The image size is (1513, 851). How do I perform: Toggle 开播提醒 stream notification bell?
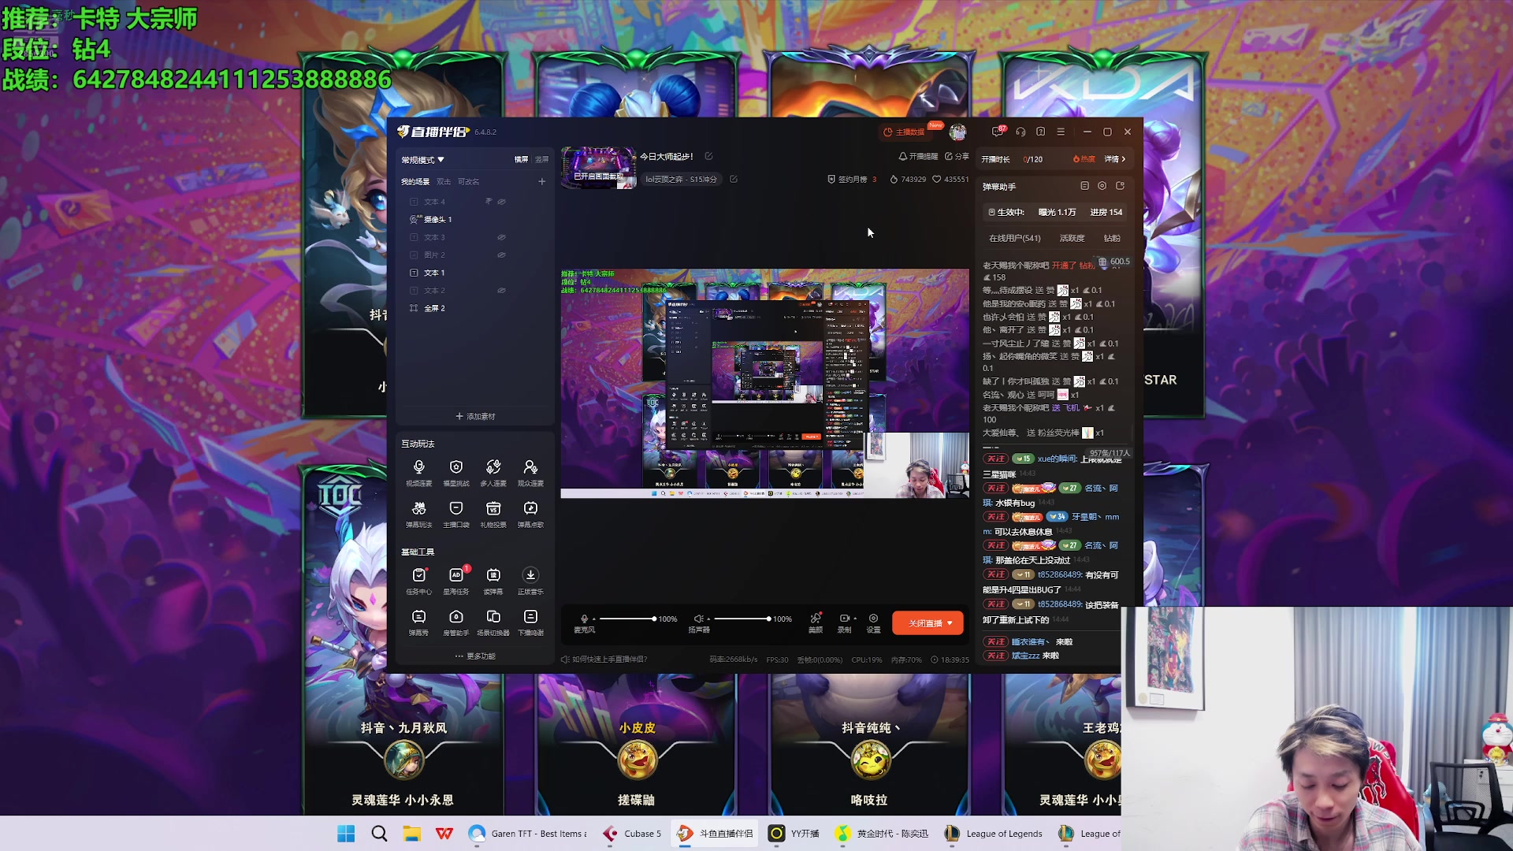[918, 156]
